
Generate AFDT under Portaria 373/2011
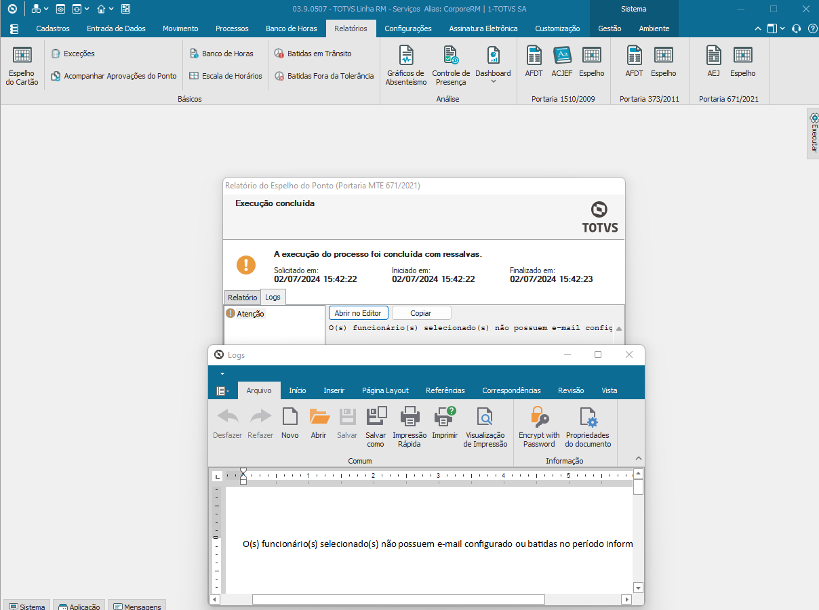(x=634, y=62)
